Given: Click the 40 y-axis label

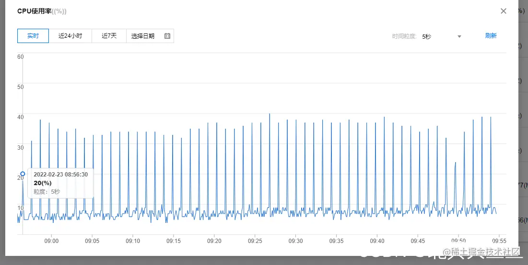Looking at the screenshot, I should 21,117.
